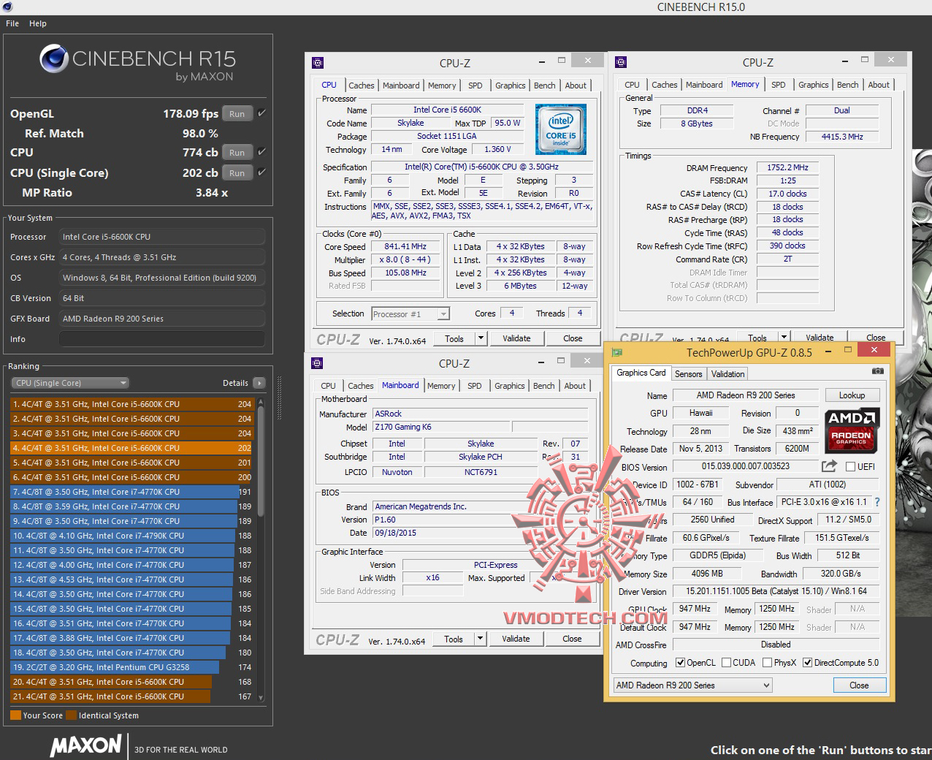Open the AMD Radeon R9 200 Series GPU selector
Image resolution: width=932 pixels, height=760 pixels.
(x=692, y=685)
